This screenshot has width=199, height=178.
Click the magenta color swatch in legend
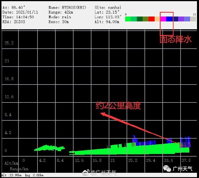(x=163, y=19)
